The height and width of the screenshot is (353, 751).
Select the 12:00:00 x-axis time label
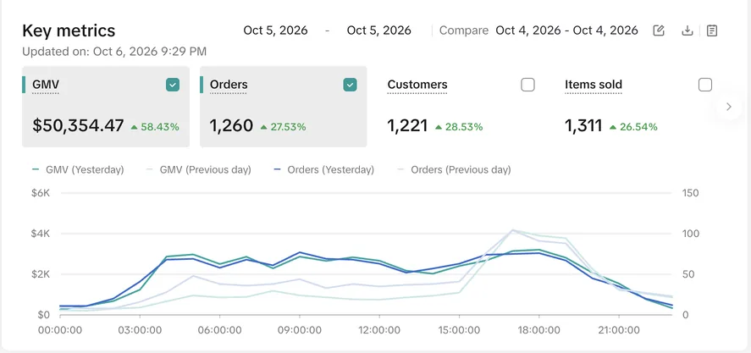click(x=378, y=330)
